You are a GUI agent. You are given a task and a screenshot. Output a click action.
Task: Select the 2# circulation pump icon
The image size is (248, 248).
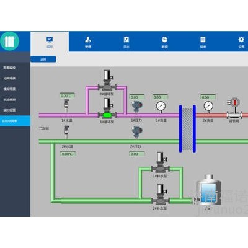click(107, 81)
